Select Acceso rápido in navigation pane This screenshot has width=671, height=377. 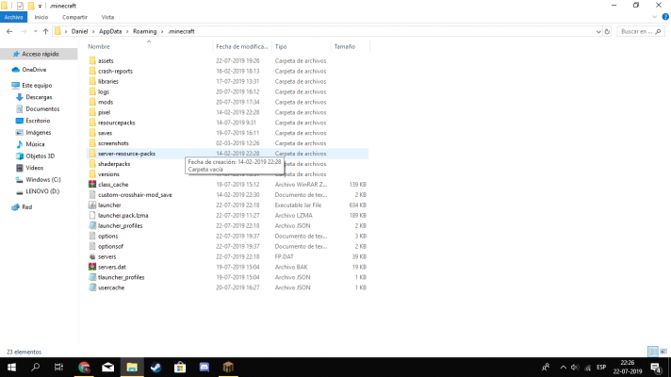tap(40, 54)
